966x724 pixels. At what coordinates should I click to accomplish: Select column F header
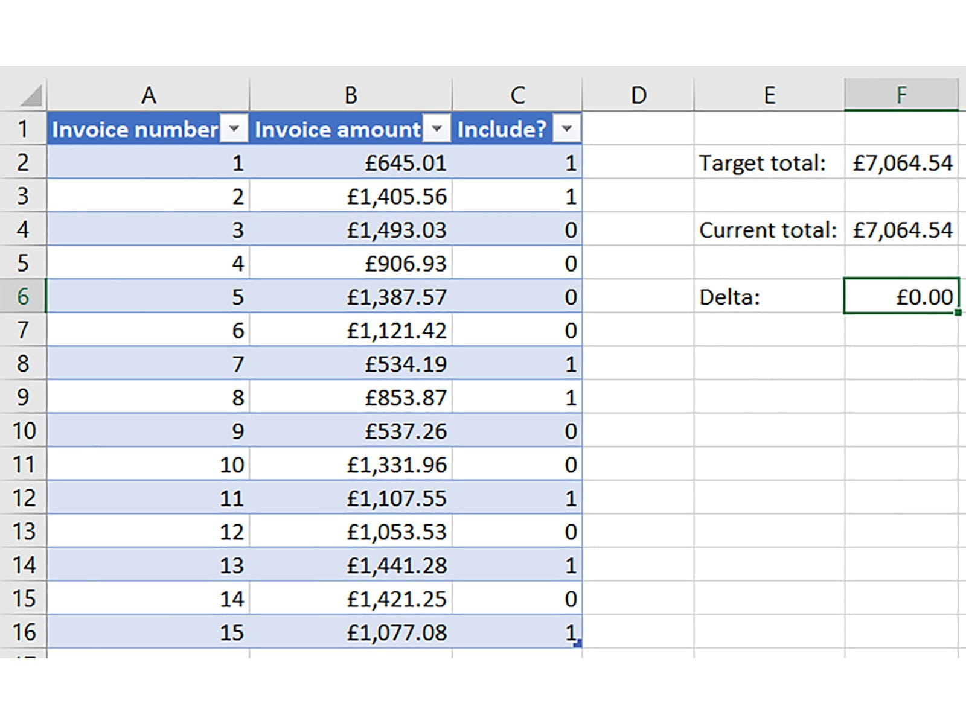(901, 95)
